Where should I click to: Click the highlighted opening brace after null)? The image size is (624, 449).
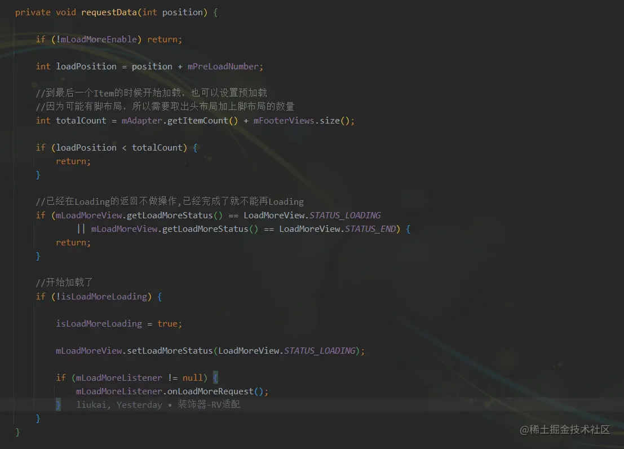(x=215, y=378)
